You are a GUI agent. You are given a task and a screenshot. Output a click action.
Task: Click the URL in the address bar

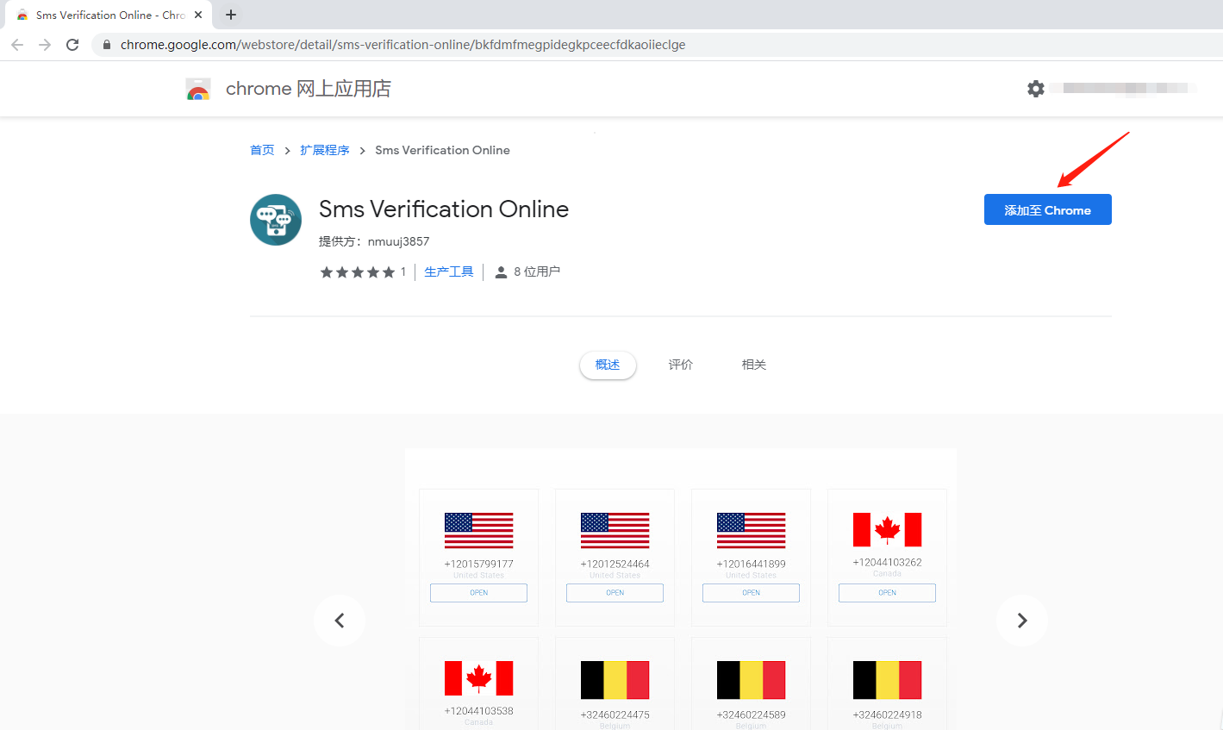click(402, 45)
